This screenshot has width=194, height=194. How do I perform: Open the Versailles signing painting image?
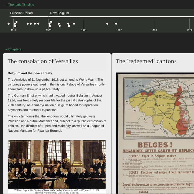(57, 164)
